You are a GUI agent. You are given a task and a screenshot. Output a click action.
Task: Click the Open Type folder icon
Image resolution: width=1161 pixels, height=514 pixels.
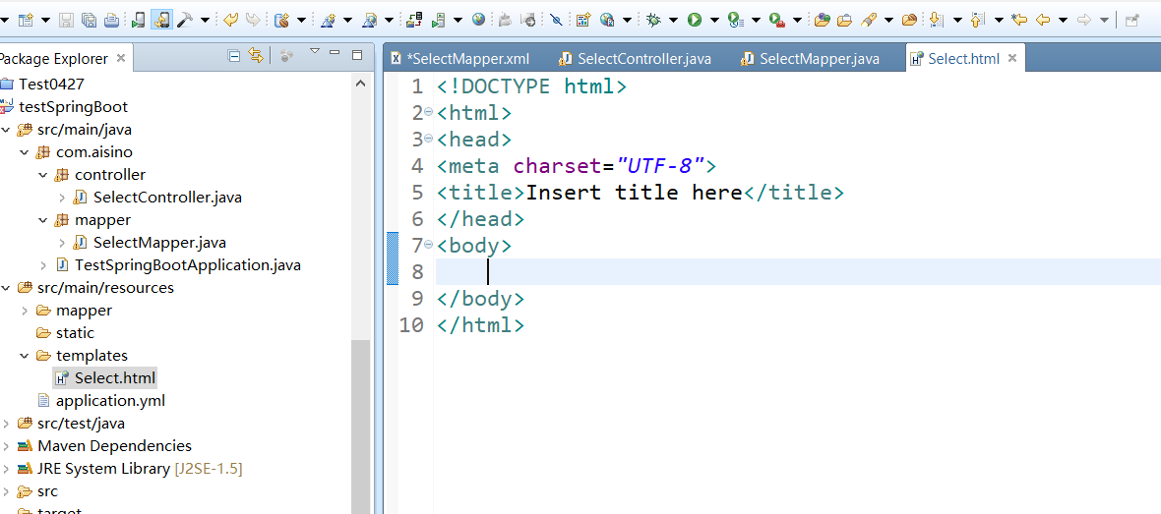pyautogui.click(x=822, y=20)
